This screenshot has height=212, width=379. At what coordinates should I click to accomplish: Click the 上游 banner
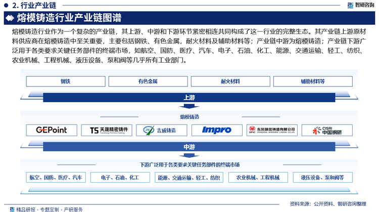pos(189,98)
